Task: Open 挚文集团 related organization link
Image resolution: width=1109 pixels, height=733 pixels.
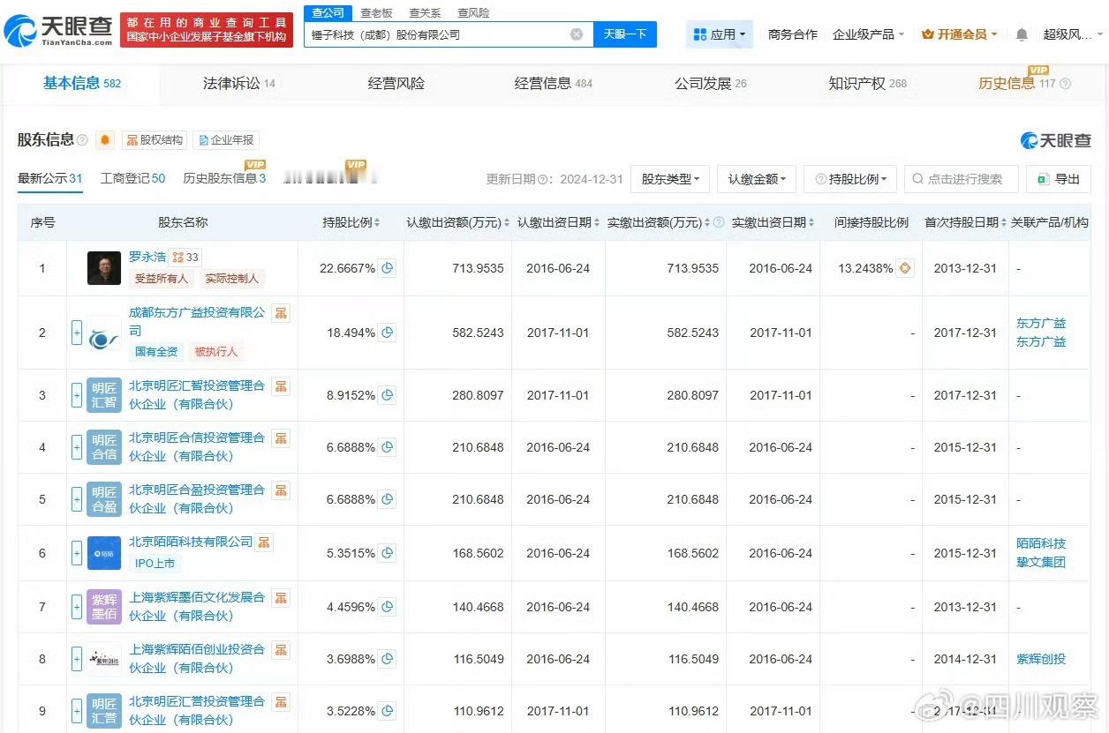Action: (1041, 562)
